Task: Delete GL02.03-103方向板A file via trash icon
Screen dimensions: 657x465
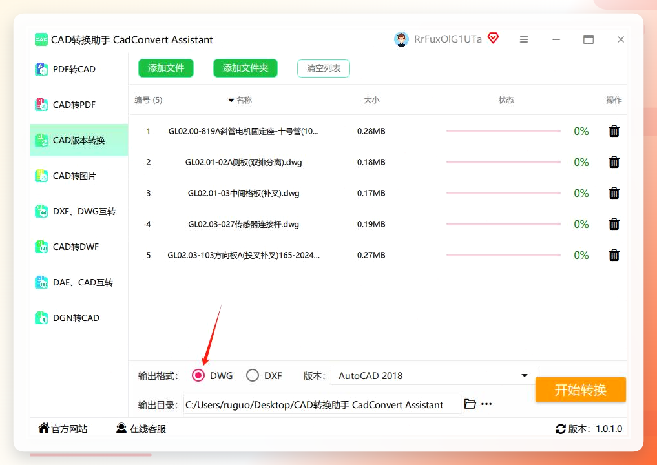Action: (614, 255)
